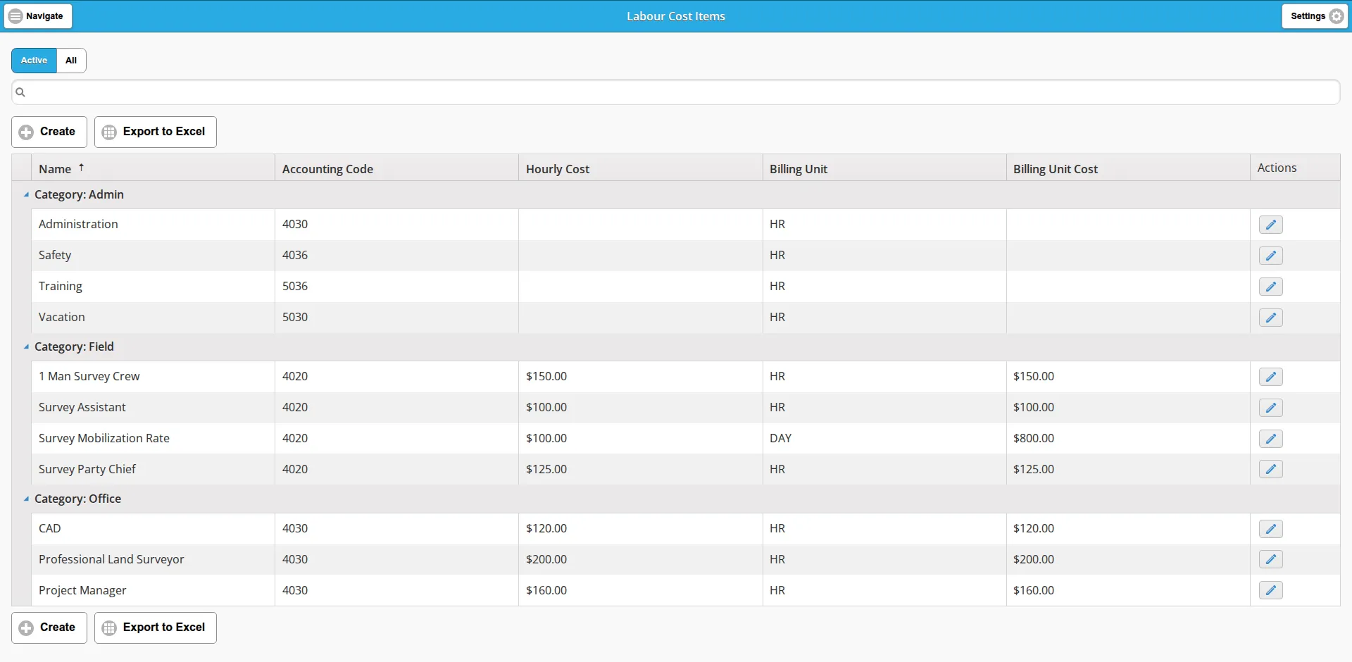The height and width of the screenshot is (662, 1352).
Task: Edit Survey Mobilization Rate entry
Action: [x=1270, y=439]
